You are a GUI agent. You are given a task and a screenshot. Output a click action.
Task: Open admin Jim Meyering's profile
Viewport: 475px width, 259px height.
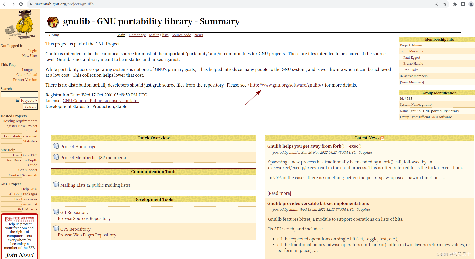(413, 51)
